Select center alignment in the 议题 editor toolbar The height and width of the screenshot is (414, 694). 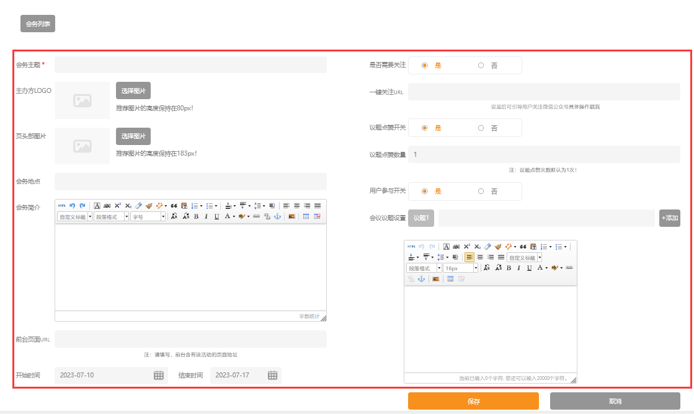(x=480, y=257)
